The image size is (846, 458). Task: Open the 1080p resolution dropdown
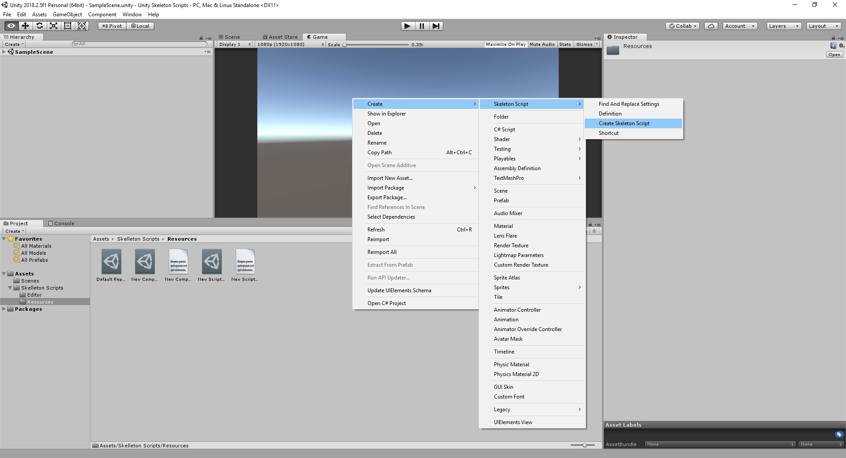(x=290, y=45)
